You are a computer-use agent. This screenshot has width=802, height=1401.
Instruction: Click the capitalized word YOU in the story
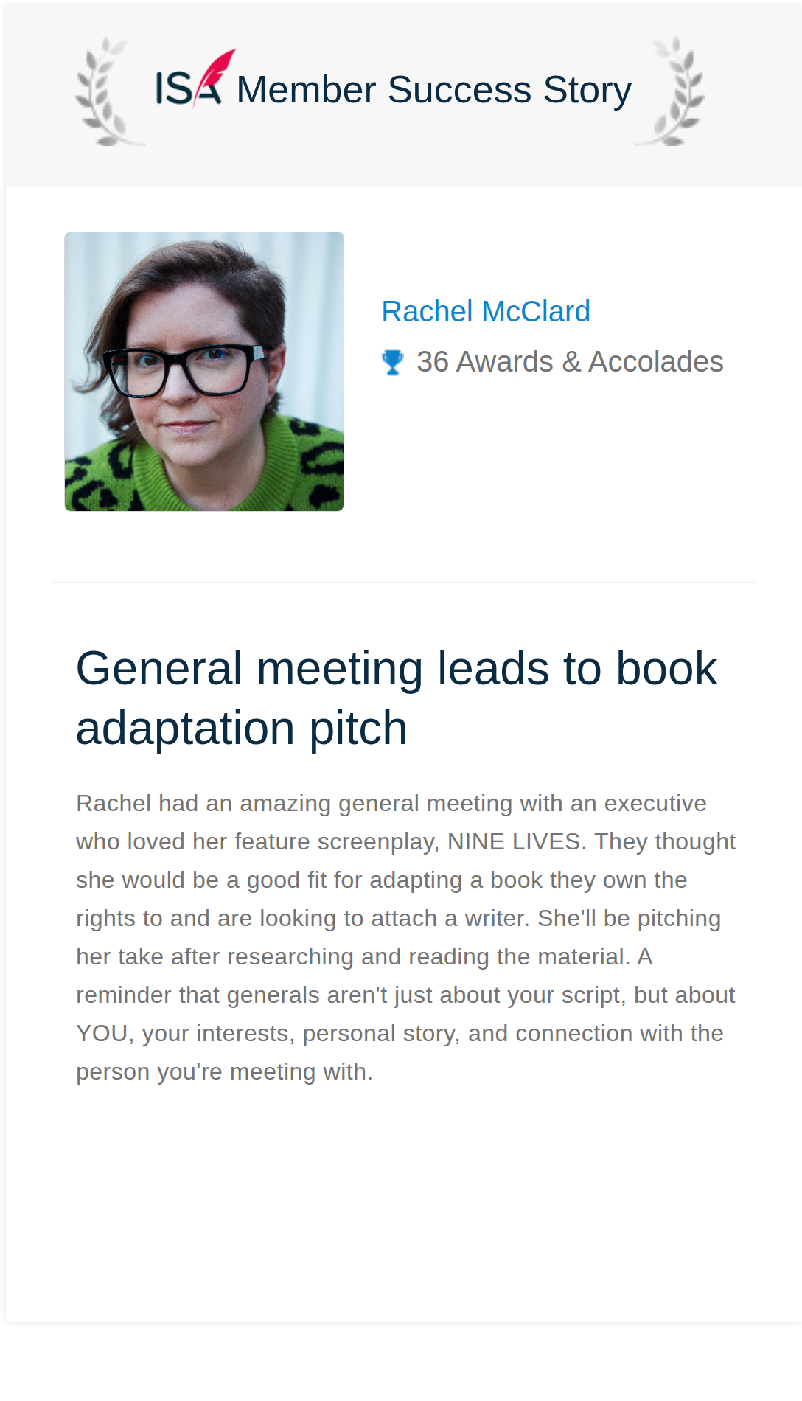(102, 1033)
